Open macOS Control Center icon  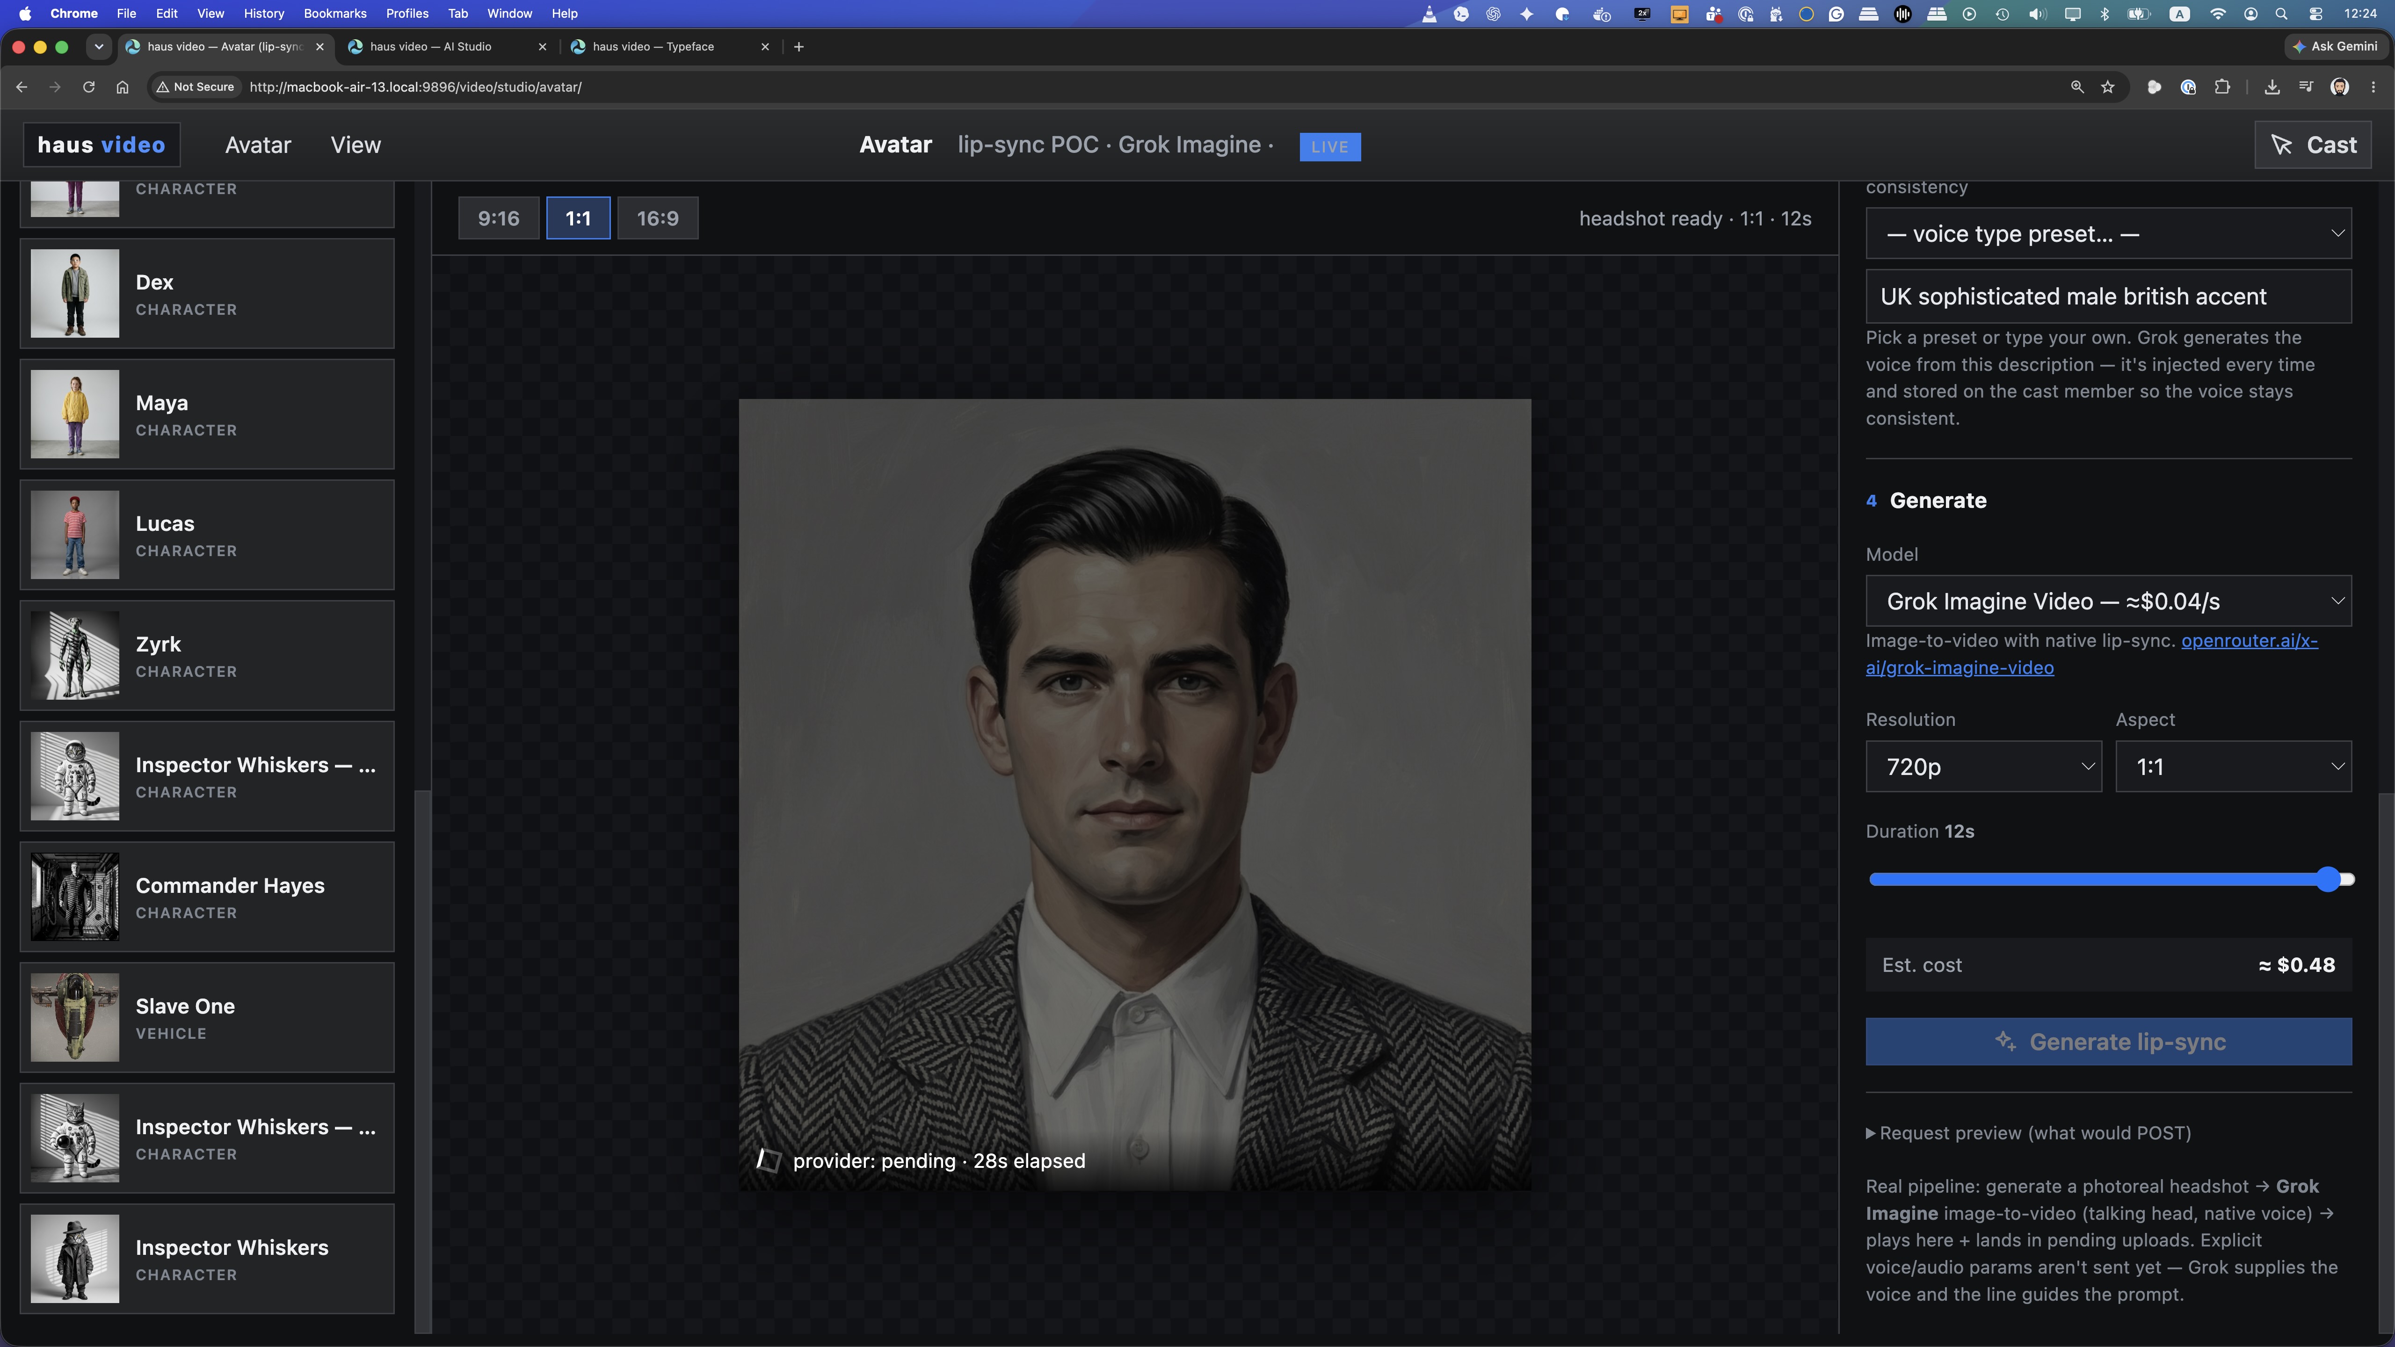(2315, 14)
